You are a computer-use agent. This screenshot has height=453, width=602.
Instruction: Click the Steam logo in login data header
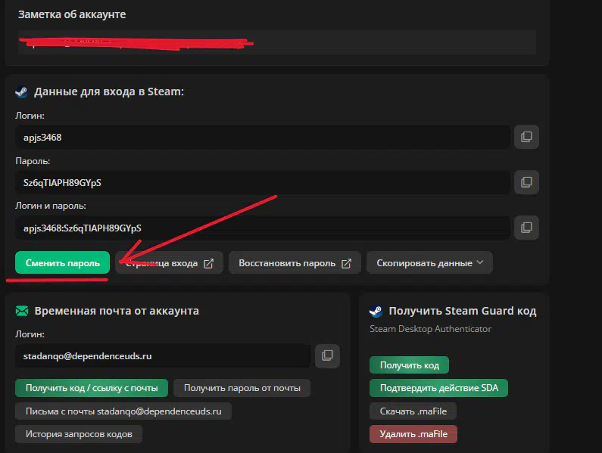21,92
